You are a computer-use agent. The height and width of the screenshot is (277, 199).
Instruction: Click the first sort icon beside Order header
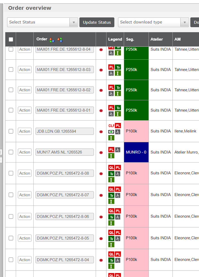(52, 40)
